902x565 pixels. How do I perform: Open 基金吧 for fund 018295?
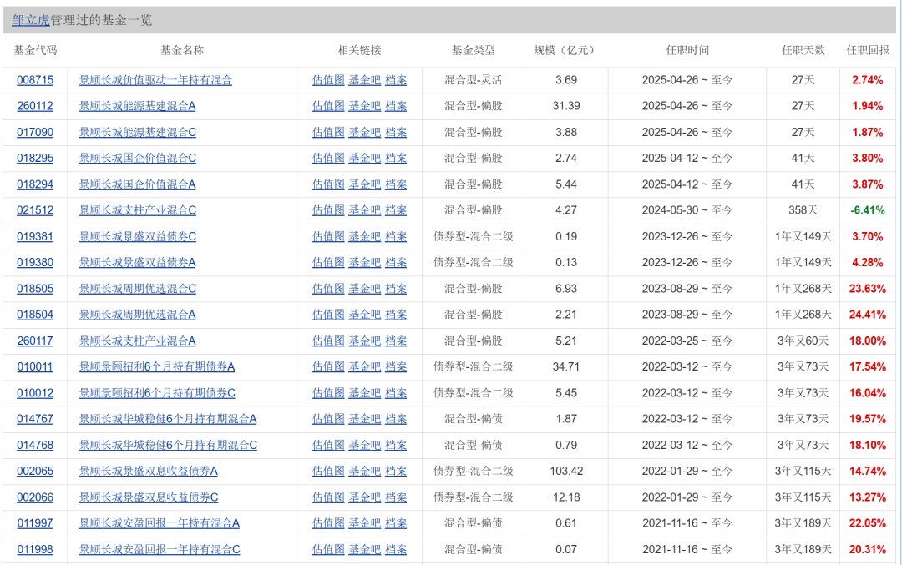point(365,158)
